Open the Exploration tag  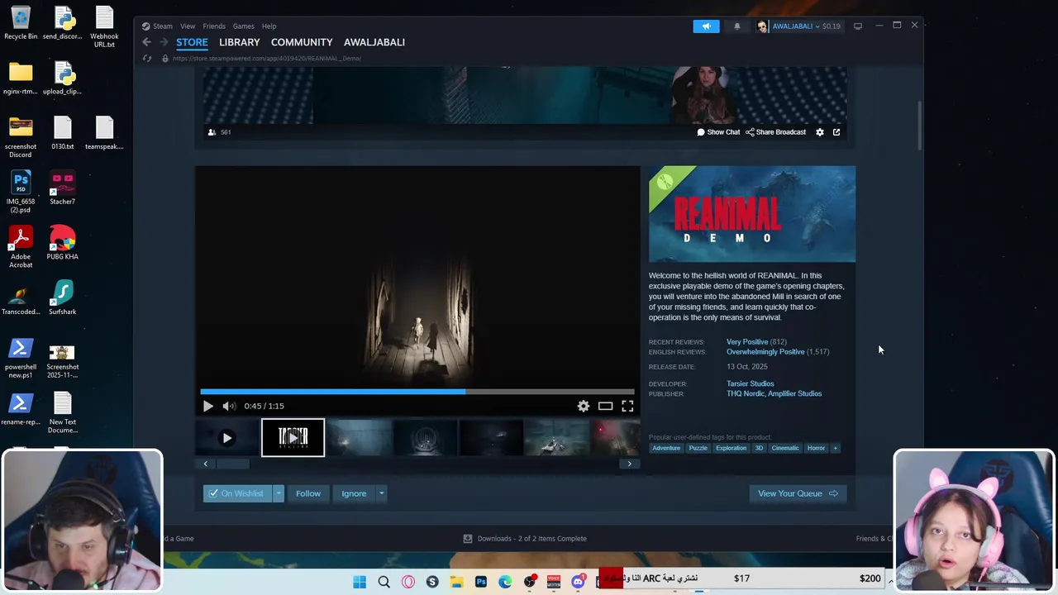point(731,448)
